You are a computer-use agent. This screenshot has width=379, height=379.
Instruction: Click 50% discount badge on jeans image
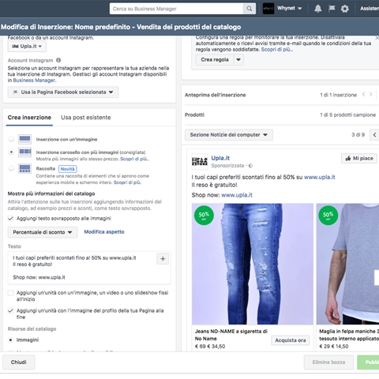tap(204, 216)
